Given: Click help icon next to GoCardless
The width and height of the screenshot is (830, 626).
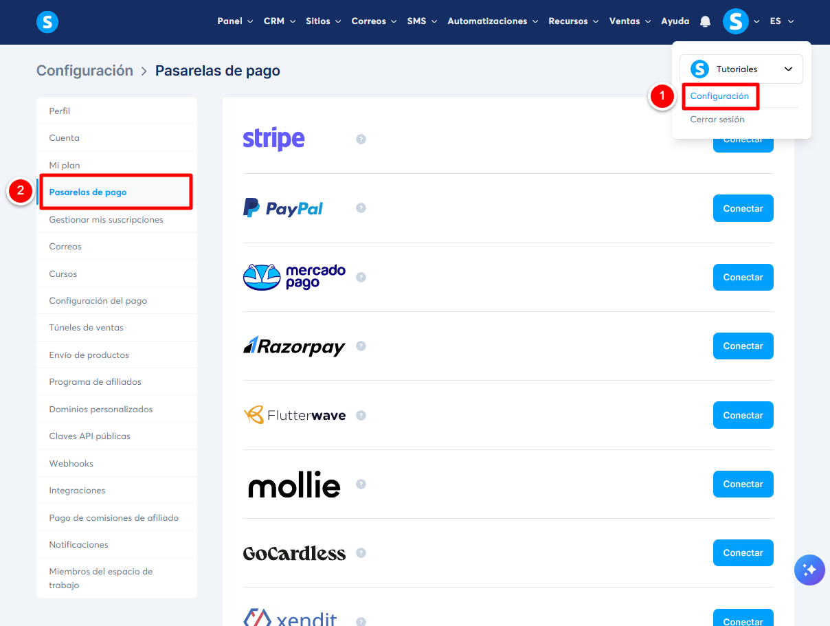Looking at the screenshot, I should [x=361, y=552].
